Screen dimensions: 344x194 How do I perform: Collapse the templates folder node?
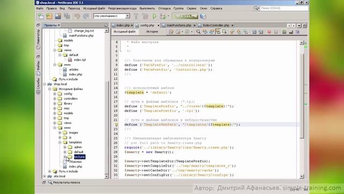click(60, 142)
